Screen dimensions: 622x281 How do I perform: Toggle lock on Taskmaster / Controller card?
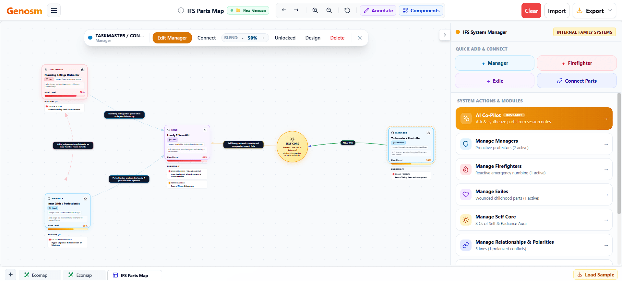pyautogui.click(x=429, y=133)
